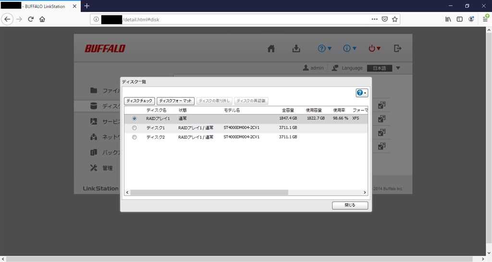The height and width of the screenshot is (262, 492).
Task: Click the browser Reload button
Action: 31,19
